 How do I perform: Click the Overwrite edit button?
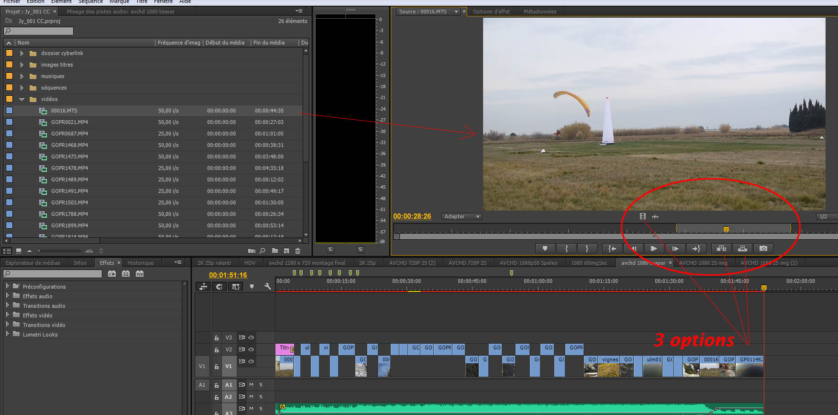tap(742, 248)
